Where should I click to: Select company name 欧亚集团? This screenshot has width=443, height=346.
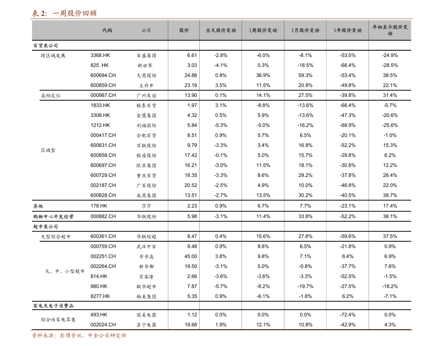click(146, 165)
